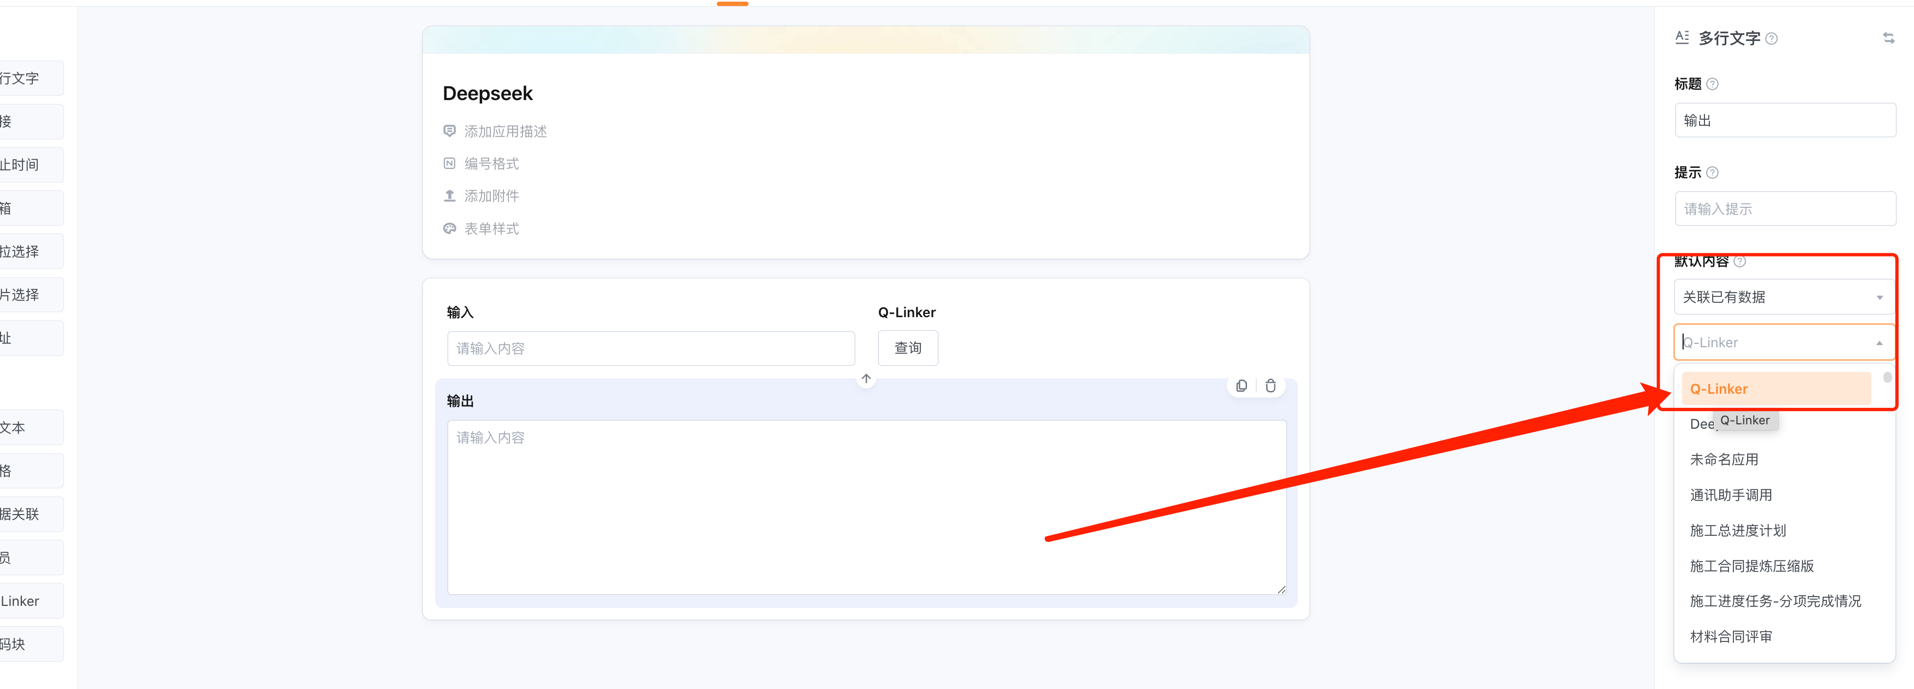
Task: Click inside the 输出 multiline text area
Action: click(866, 508)
